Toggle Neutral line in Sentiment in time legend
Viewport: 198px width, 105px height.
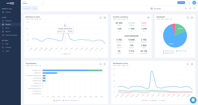162,101
